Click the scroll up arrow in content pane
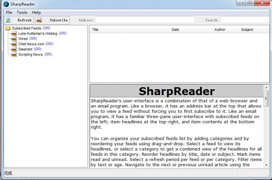 coord(266,87)
